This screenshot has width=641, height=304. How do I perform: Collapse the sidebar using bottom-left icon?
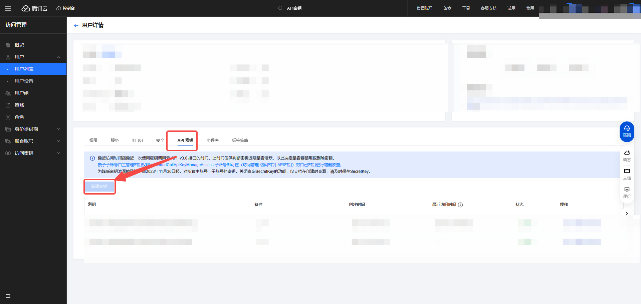8,296
